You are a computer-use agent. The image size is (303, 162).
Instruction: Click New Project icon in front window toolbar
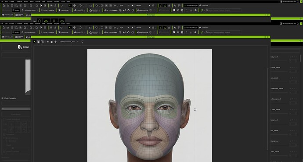click(4, 28)
